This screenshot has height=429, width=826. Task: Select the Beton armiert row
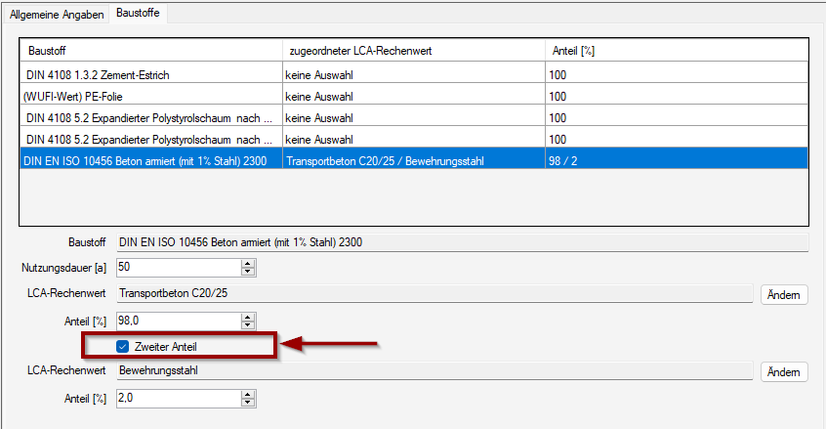click(x=146, y=160)
